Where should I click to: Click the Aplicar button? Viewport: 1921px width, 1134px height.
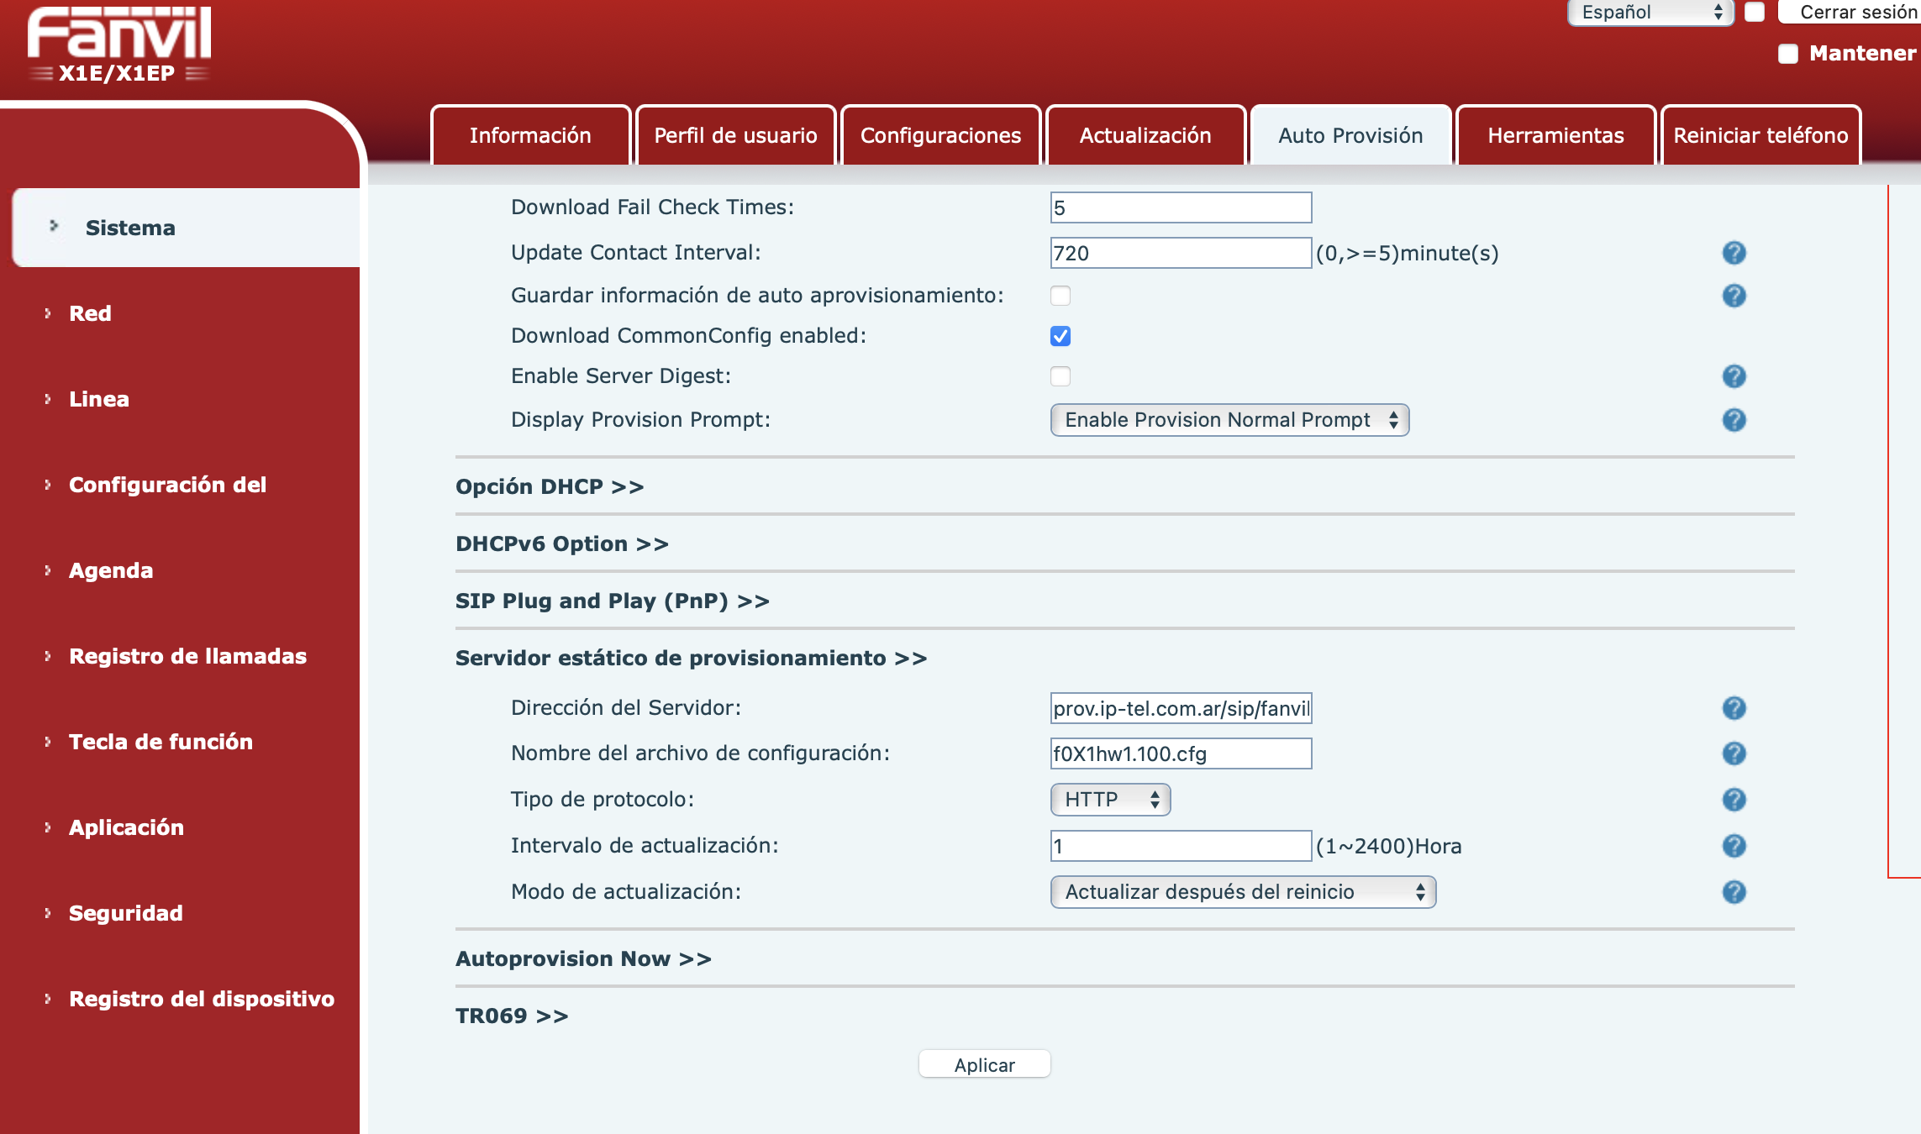click(x=984, y=1064)
